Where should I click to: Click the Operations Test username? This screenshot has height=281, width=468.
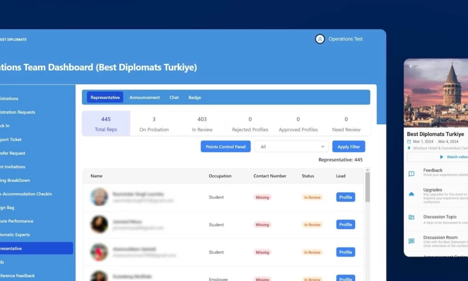click(346, 39)
